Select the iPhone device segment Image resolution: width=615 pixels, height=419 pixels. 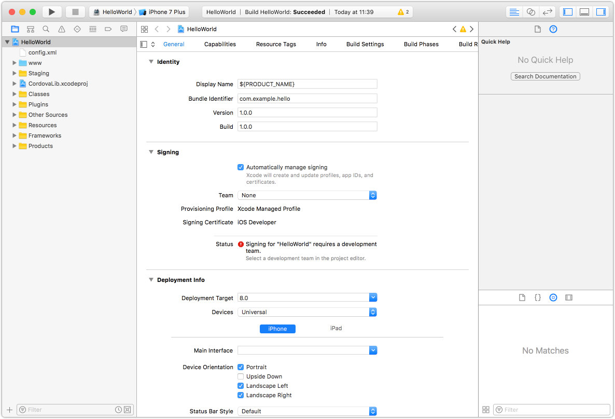point(278,329)
